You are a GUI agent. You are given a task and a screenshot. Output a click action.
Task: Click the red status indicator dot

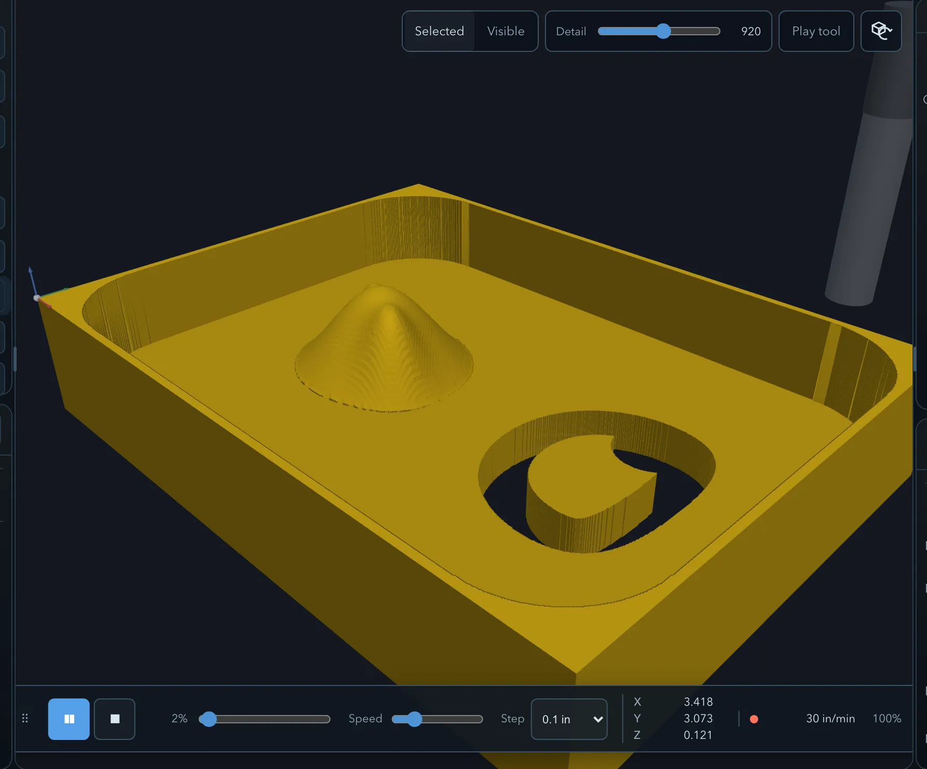(754, 719)
